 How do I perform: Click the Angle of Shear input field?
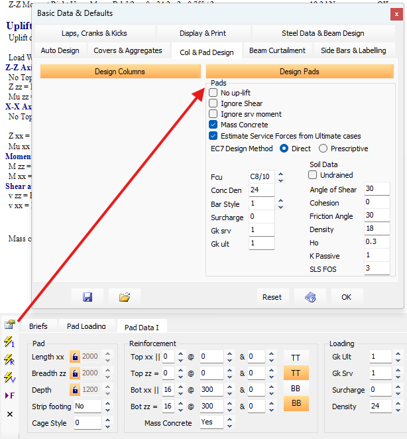tap(377, 190)
